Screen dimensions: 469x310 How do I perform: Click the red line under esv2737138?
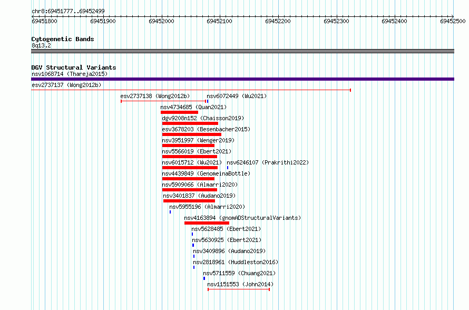pyautogui.click(x=163, y=101)
